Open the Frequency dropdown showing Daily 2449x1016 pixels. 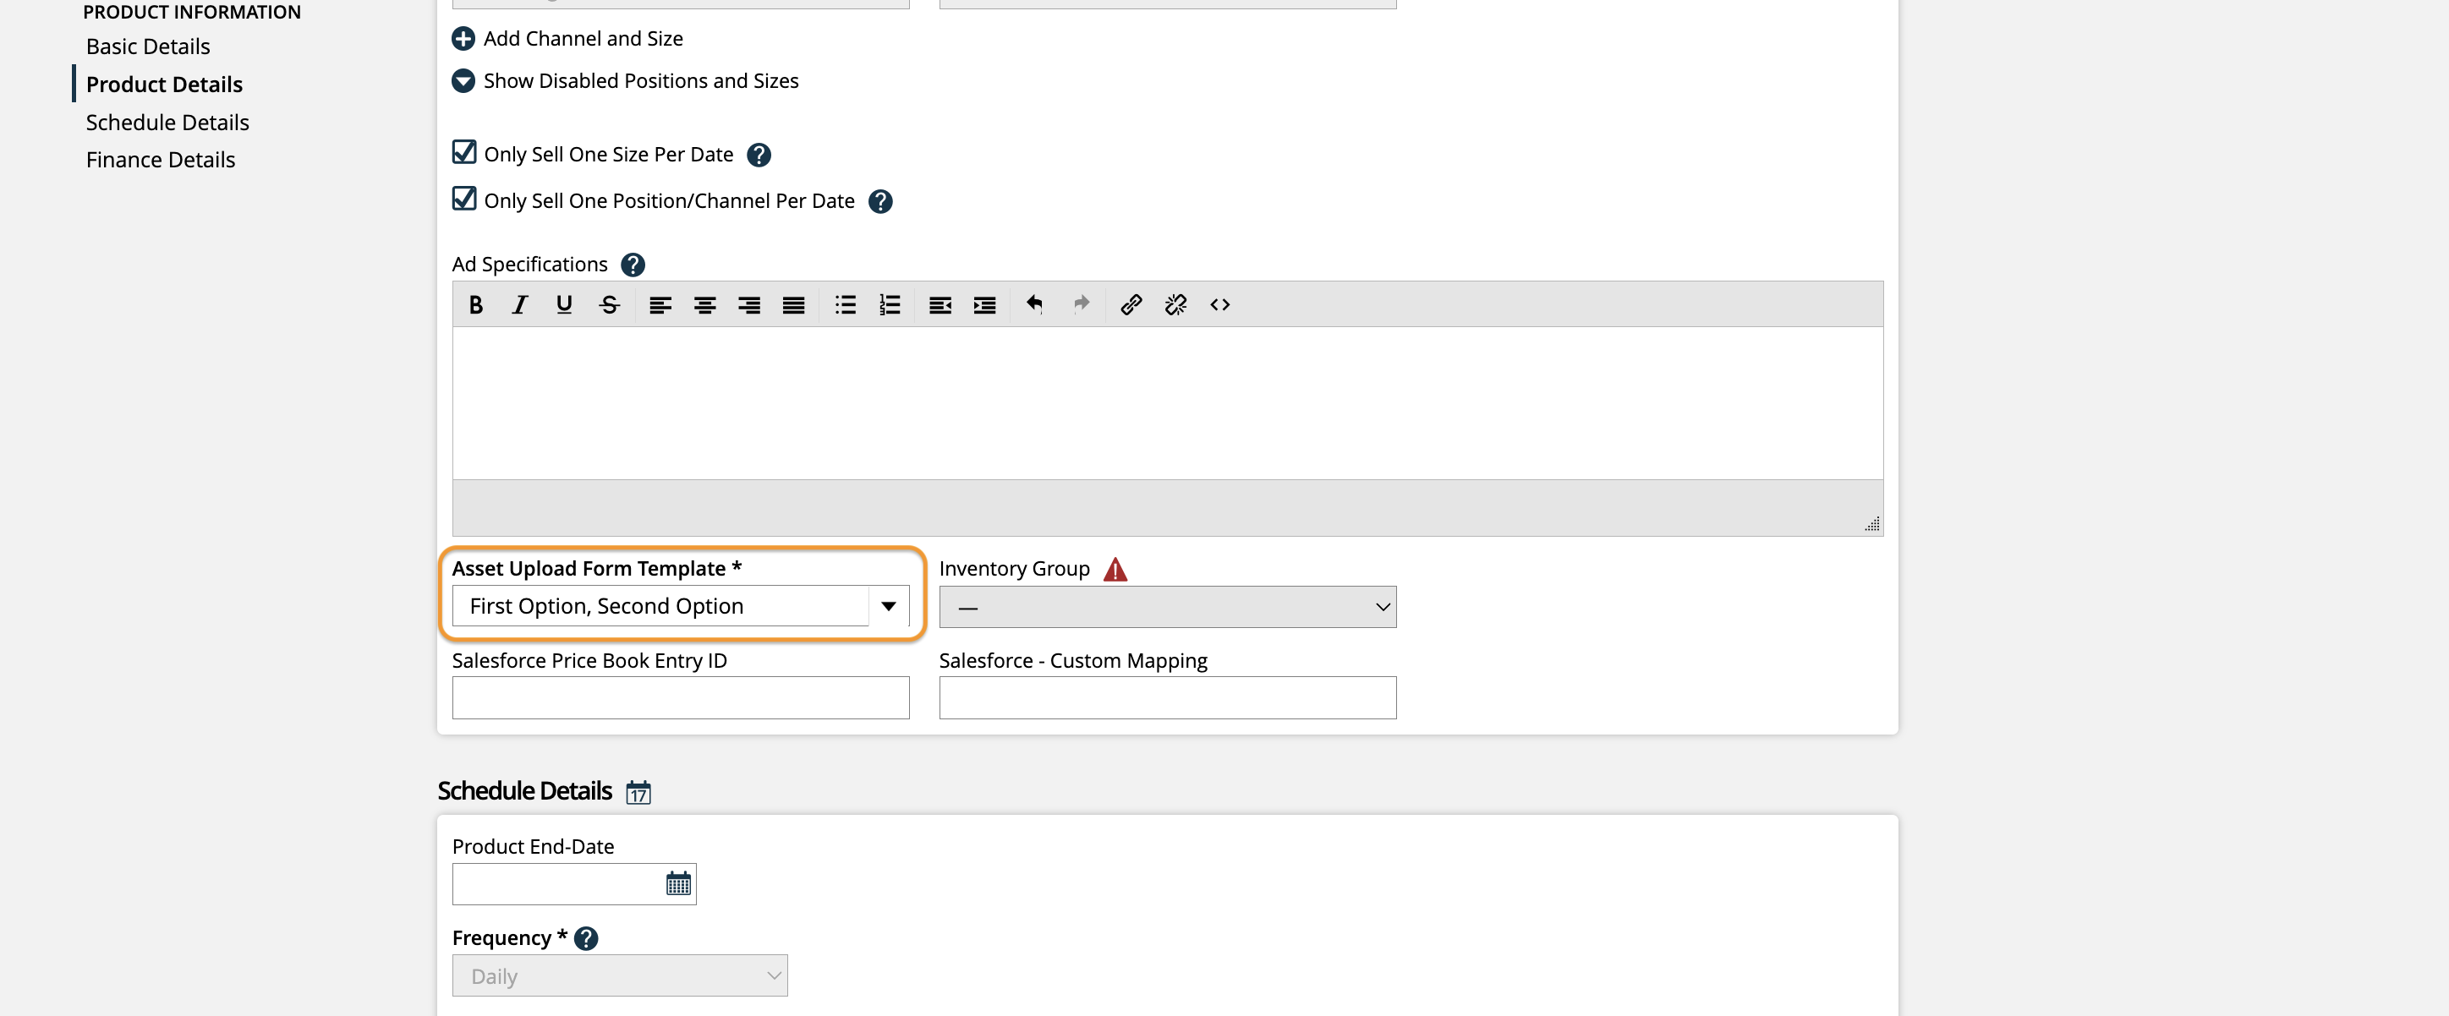click(619, 976)
